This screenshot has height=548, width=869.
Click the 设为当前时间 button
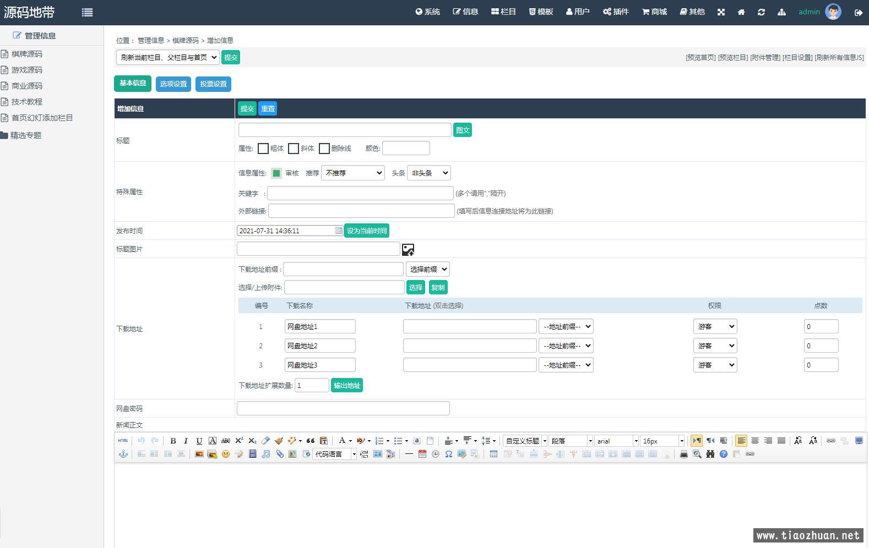(366, 231)
